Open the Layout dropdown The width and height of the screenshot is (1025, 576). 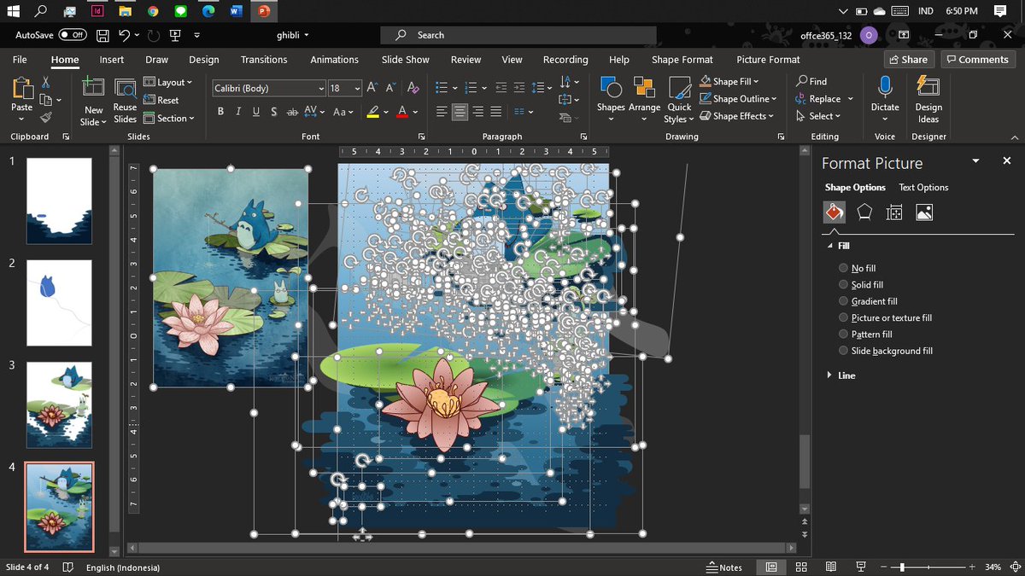(168, 83)
